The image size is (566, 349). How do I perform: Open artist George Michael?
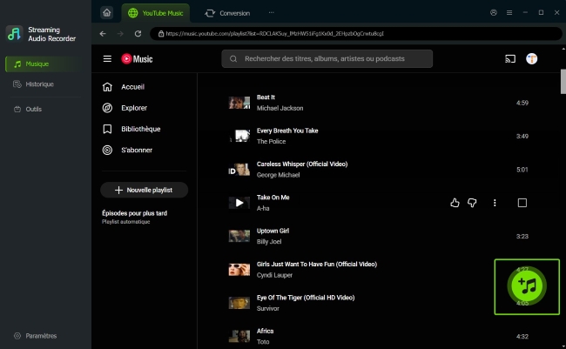pos(278,175)
